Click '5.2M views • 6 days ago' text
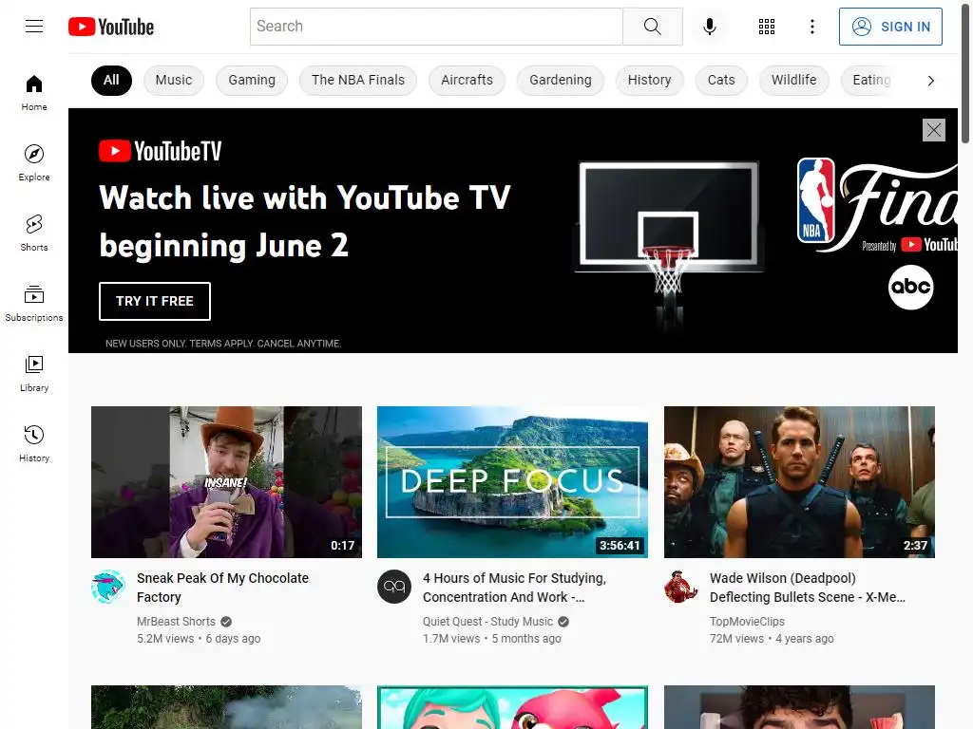 [199, 639]
